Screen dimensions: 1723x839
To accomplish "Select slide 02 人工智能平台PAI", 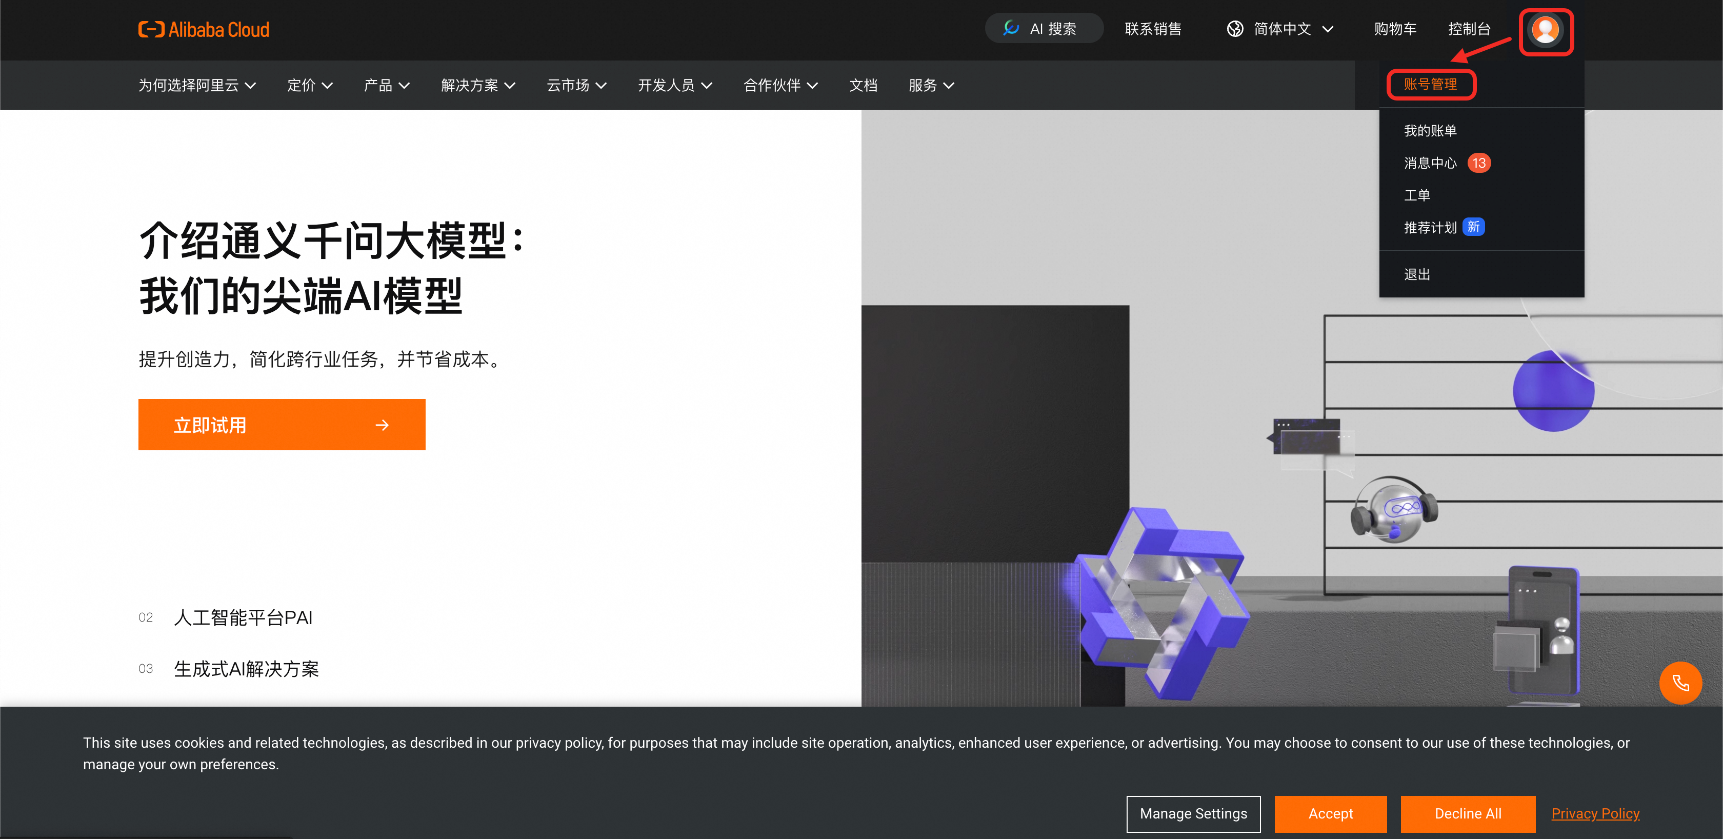I will 226,617.
